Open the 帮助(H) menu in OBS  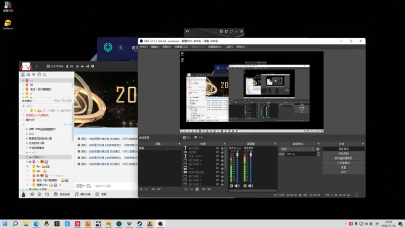(240, 47)
